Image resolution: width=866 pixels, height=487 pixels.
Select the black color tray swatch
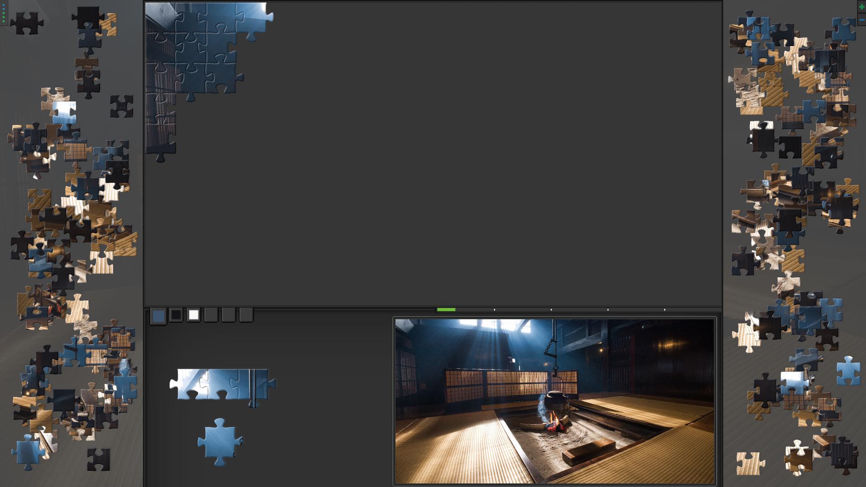click(176, 315)
